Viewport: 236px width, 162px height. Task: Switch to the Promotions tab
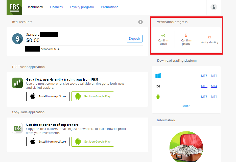click(x=110, y=7)
